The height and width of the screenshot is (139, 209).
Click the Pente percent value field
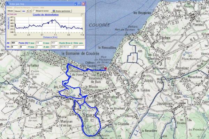[x=23, y=47]
